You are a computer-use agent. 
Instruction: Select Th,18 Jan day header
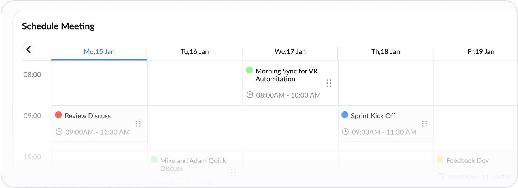[x=385, y=52]
